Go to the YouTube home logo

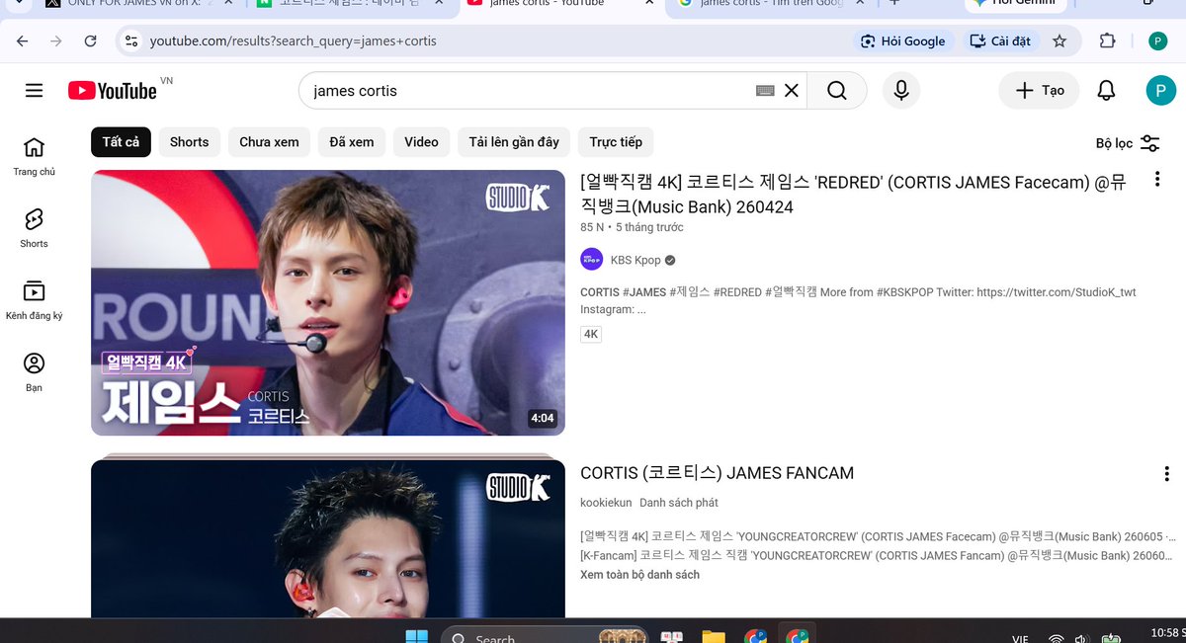pyautogui.click(x=113, y=91)
